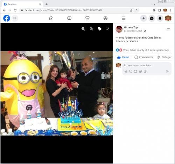Zoom in on the photo
175x164 pixels.
point(83,29)
